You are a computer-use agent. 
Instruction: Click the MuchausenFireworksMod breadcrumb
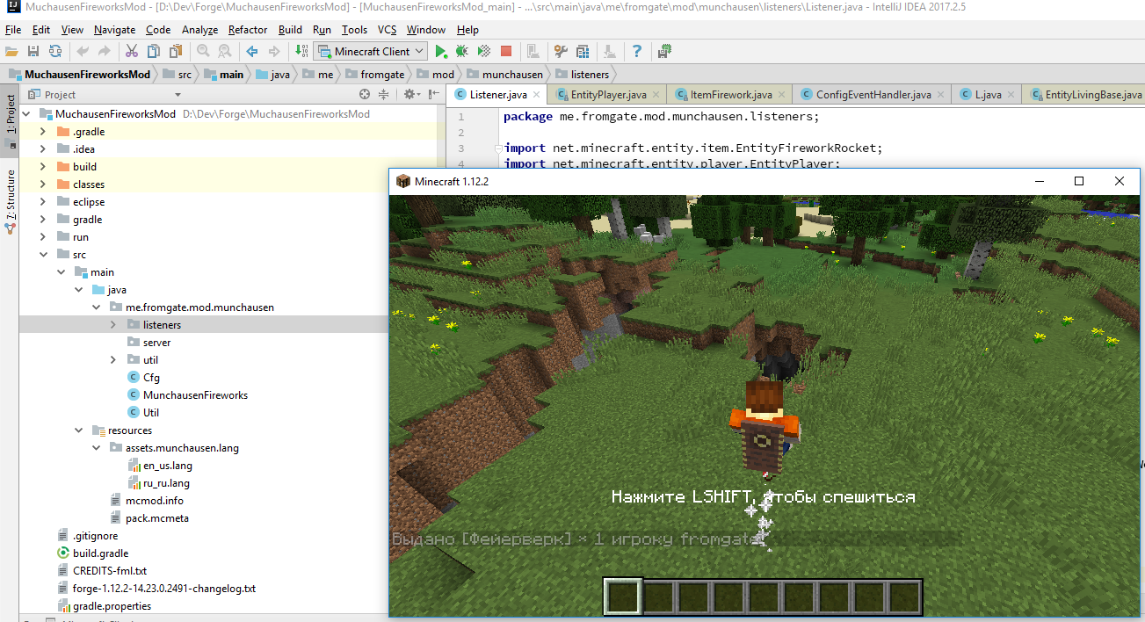79,75
